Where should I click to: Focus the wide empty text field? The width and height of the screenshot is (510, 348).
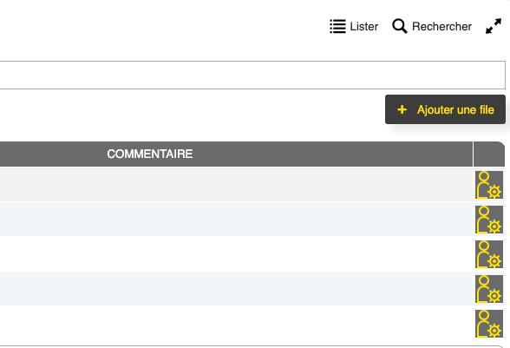(252, 75)
